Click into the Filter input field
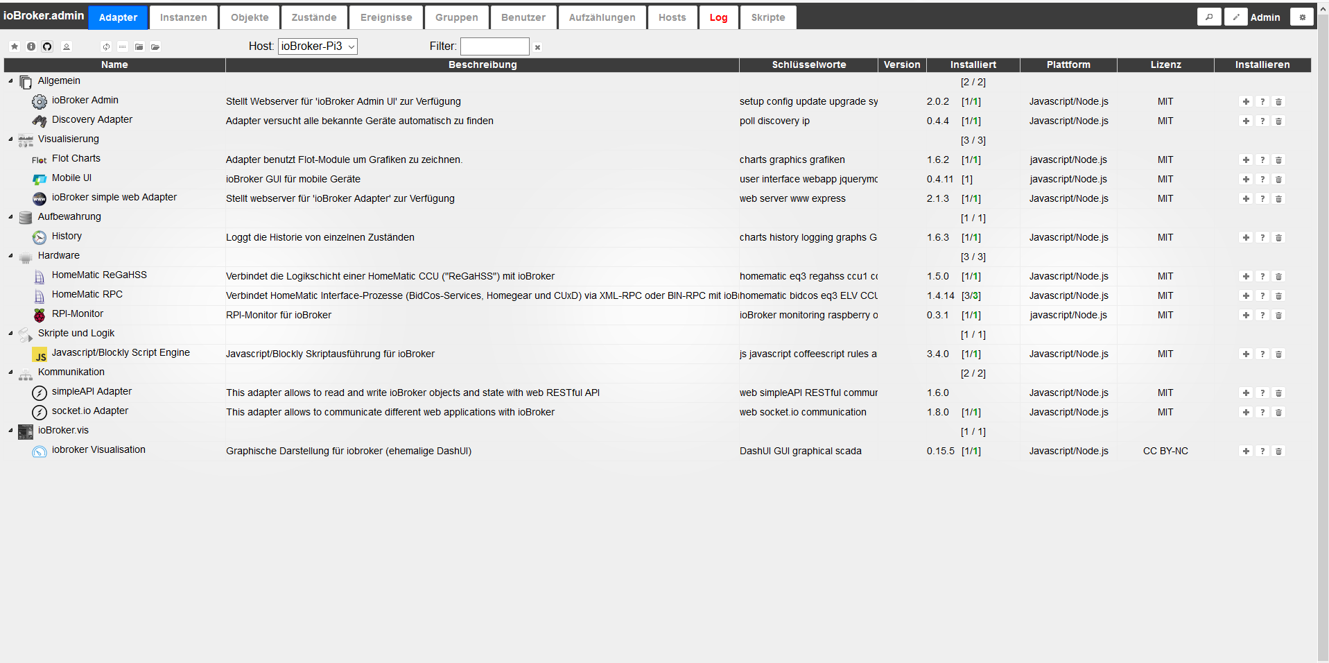The height and width of the screenshot is (663, 1329). (495, 46)
